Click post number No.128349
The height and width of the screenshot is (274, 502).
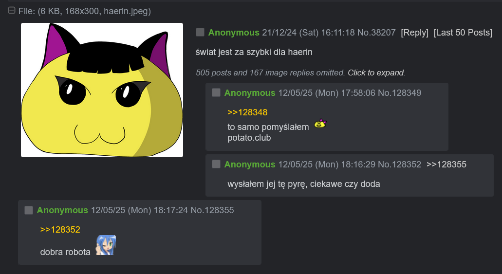tap(400, 93)
